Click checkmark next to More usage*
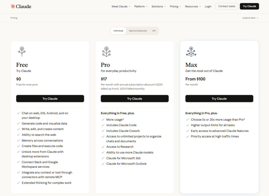This screenshot has height=196, width=269. click(103, 120)
